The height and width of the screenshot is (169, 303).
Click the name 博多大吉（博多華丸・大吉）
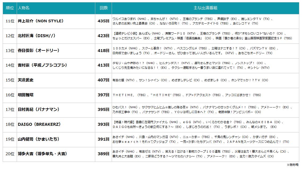click(42, 154)
